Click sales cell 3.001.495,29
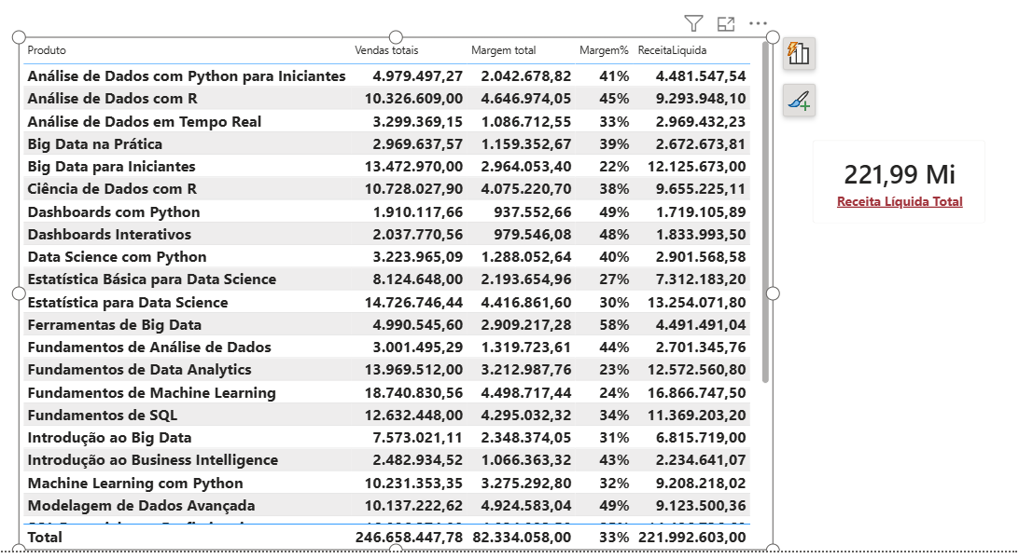Viewport: 1019px width, 559px height. (417, 347)
